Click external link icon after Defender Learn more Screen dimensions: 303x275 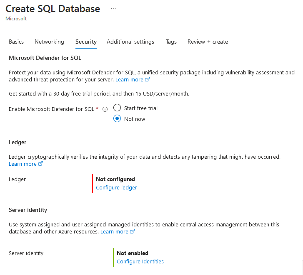click(x=147, y=79)
